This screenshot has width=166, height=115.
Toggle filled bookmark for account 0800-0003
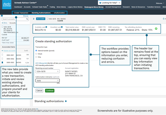point(2,63)
